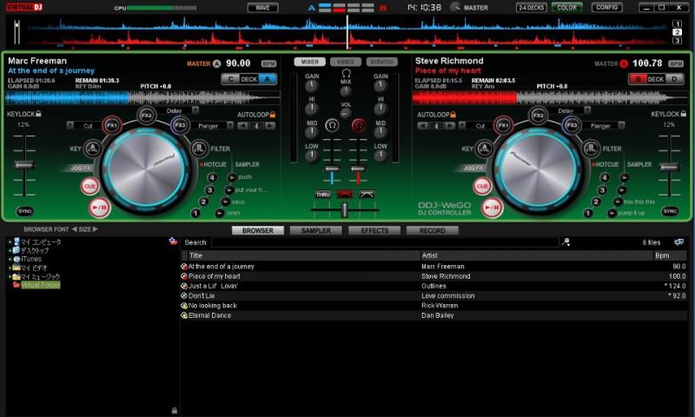
Task: Switch to the SAMPLER tab
Action: (316, 230)
